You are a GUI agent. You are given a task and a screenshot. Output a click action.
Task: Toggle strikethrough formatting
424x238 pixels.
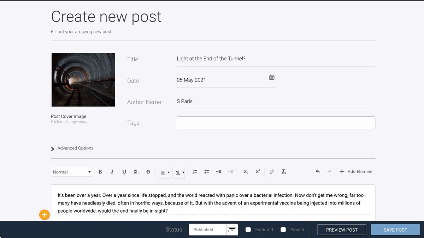[148, 172]
